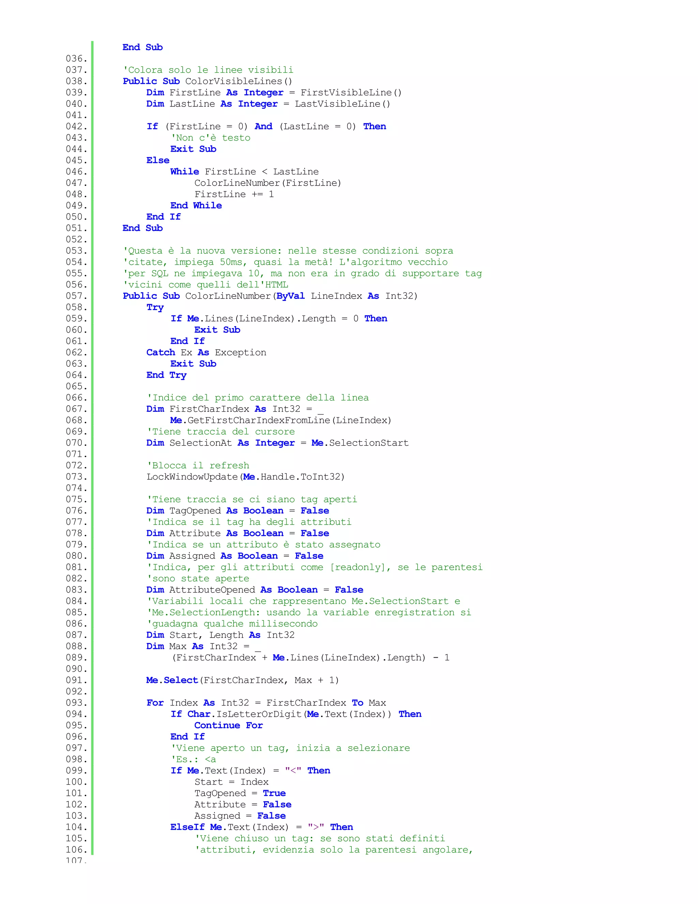Click If Me.Lines(LineIndex).Length = 0 Then
The height and width of the screenshot is (904, 698).
click(x=279, y=318)
